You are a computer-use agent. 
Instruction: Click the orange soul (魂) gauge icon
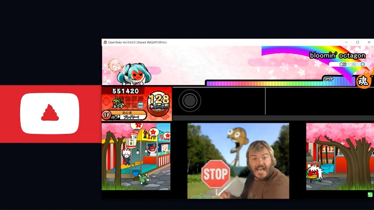(x=364, y=81)
